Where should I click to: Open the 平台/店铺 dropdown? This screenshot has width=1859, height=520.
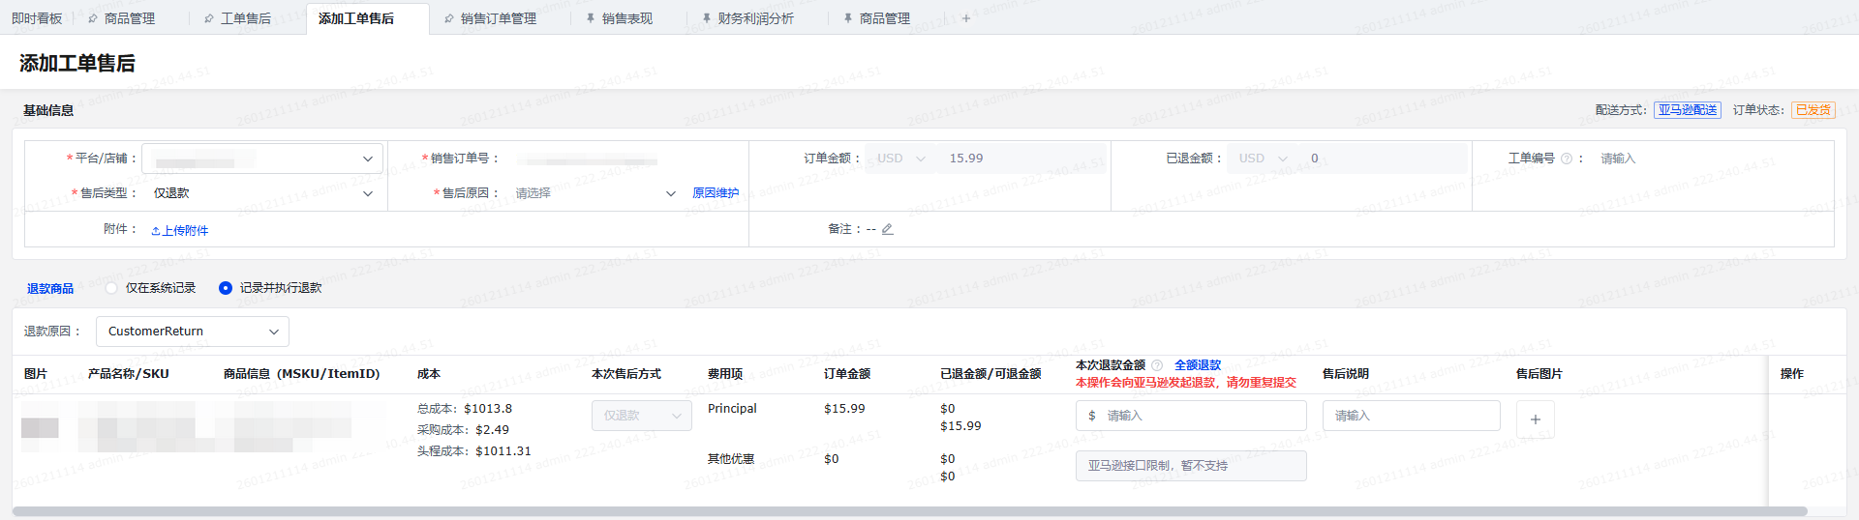point(262,159)
